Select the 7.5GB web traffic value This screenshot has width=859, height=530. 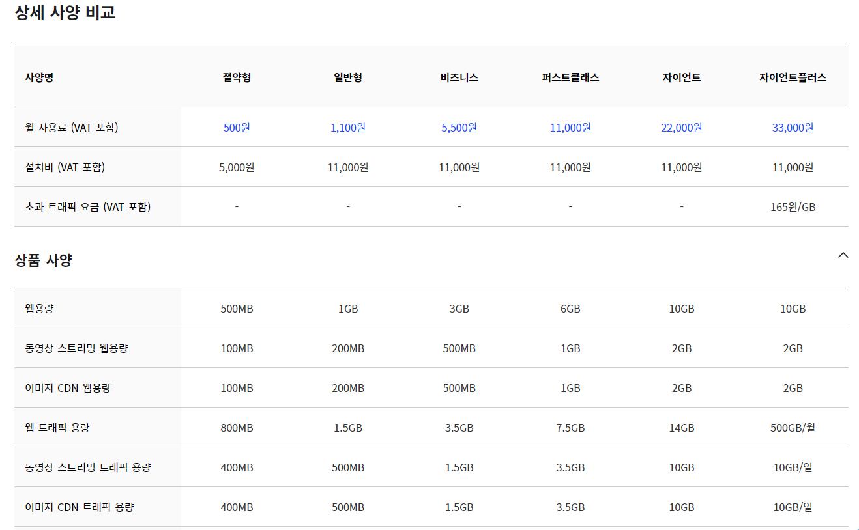(570, 428)
